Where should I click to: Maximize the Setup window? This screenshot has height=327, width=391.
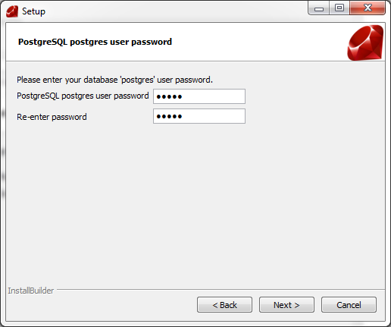[339, 8]
